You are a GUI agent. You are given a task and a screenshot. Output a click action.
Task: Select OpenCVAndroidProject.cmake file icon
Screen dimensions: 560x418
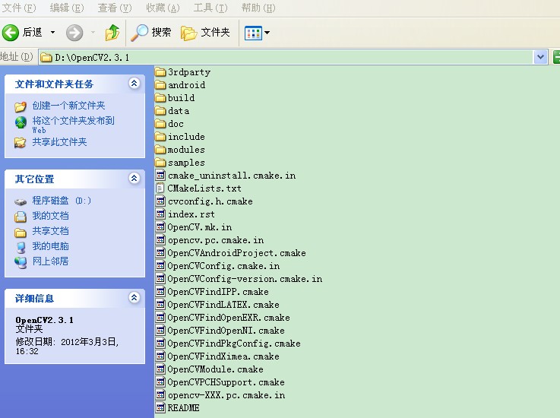(x=161, y=252)
